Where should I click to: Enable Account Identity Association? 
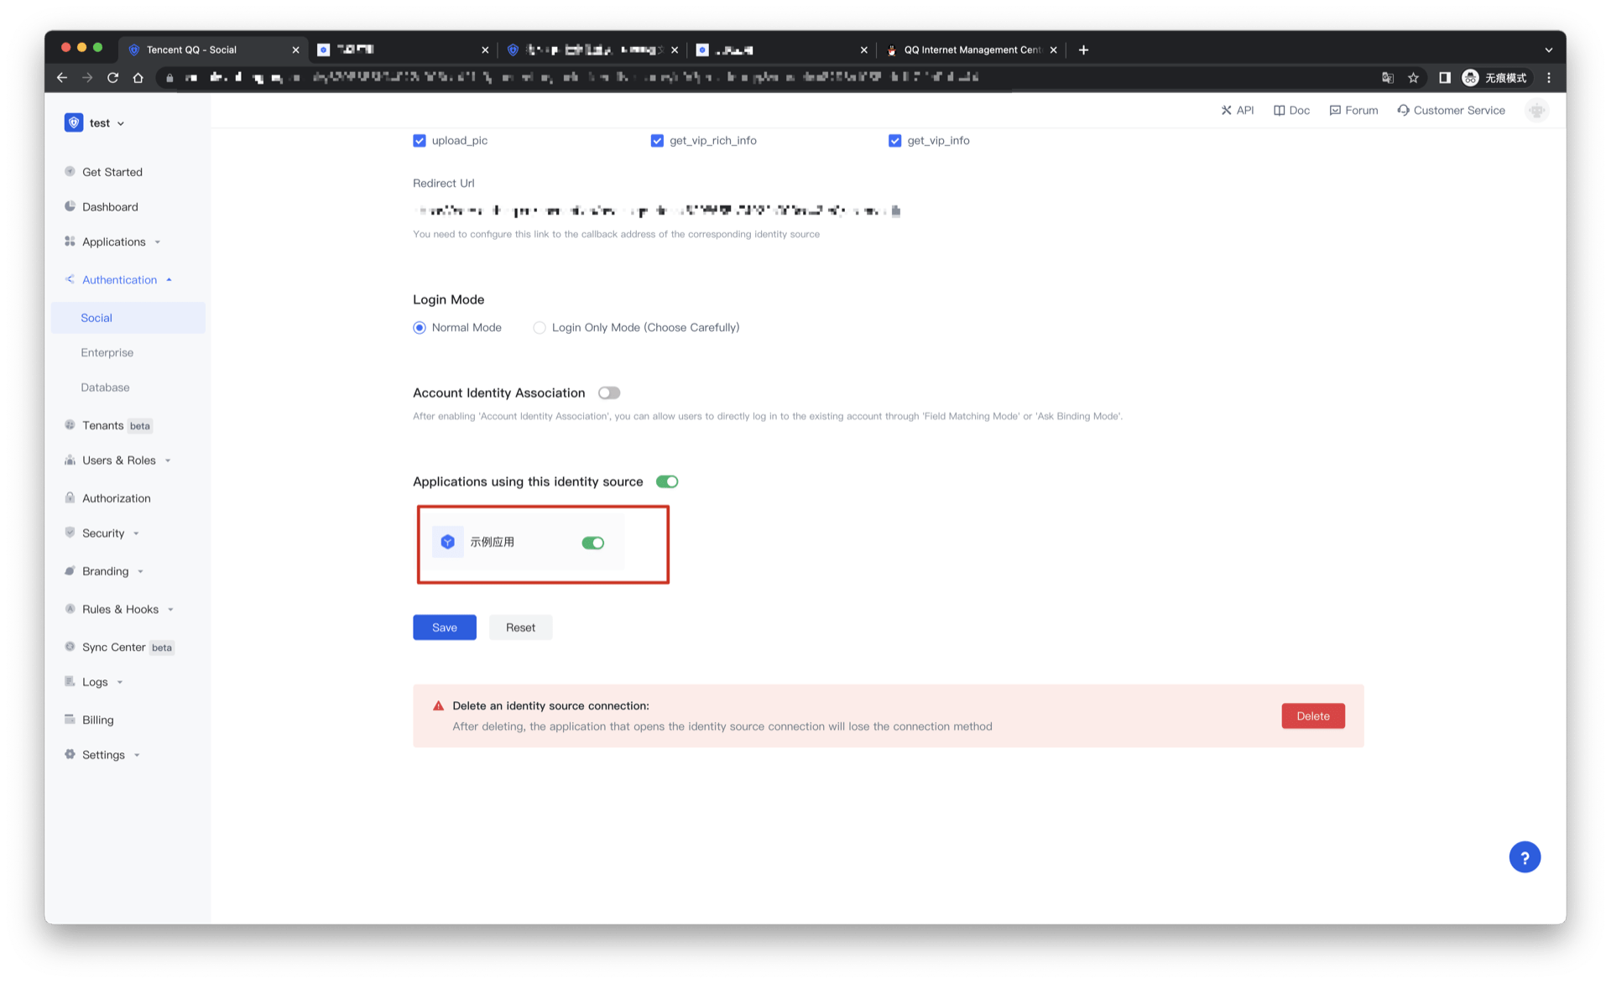[609, 393]
